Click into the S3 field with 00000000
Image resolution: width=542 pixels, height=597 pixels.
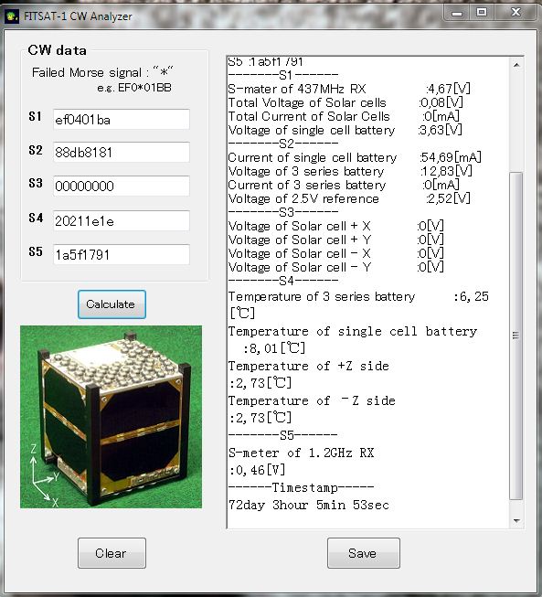click(122, 186)
